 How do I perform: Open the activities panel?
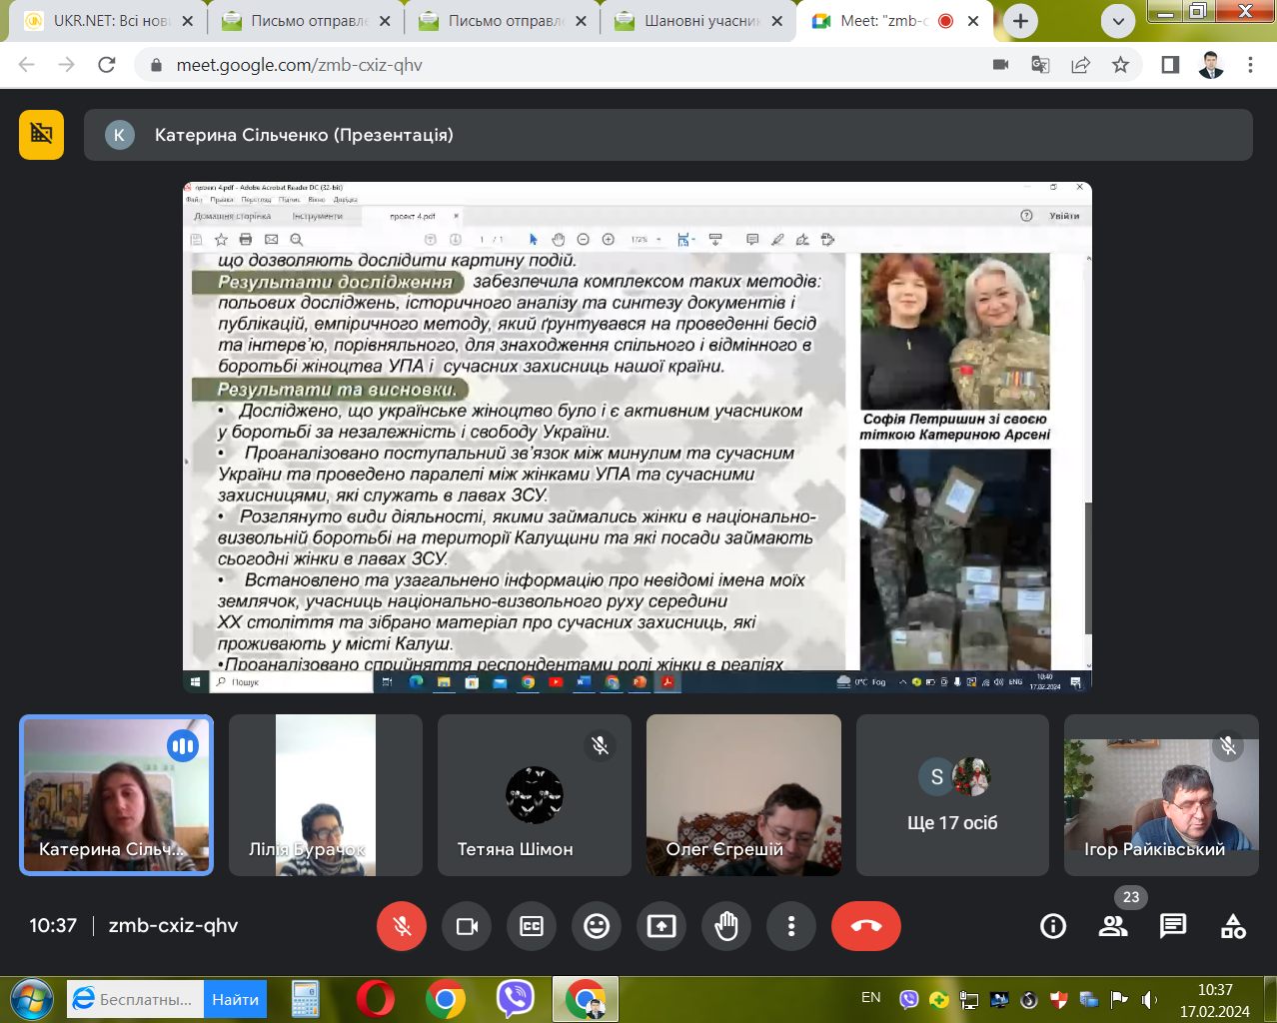[x=1233, y=926]
